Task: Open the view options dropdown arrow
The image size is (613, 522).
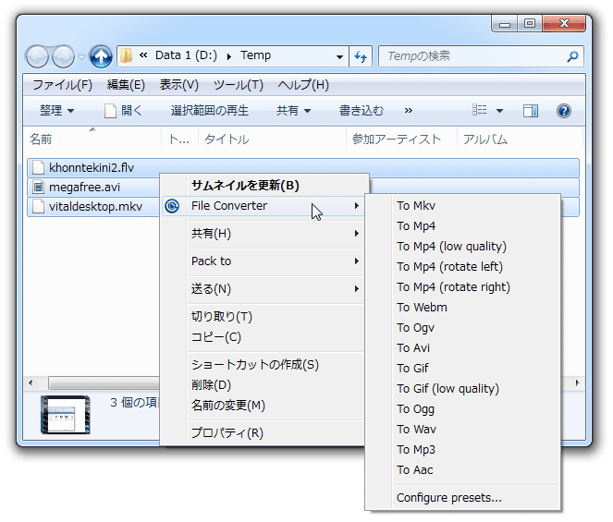Action: point(499,111)
